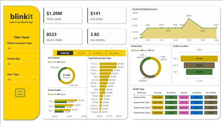
Task: Click the Supermarket Type3 row label
Action: click(x=142, y=112)
